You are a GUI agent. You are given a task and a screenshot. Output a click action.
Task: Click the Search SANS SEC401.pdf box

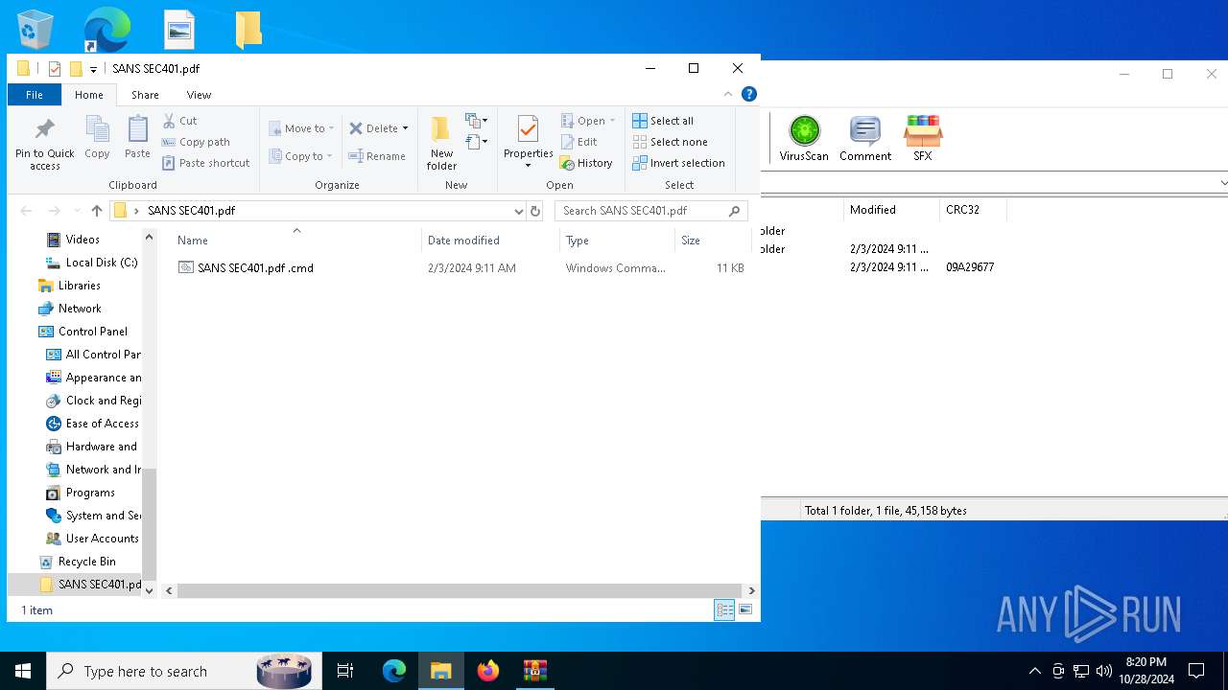coord(650,211)
